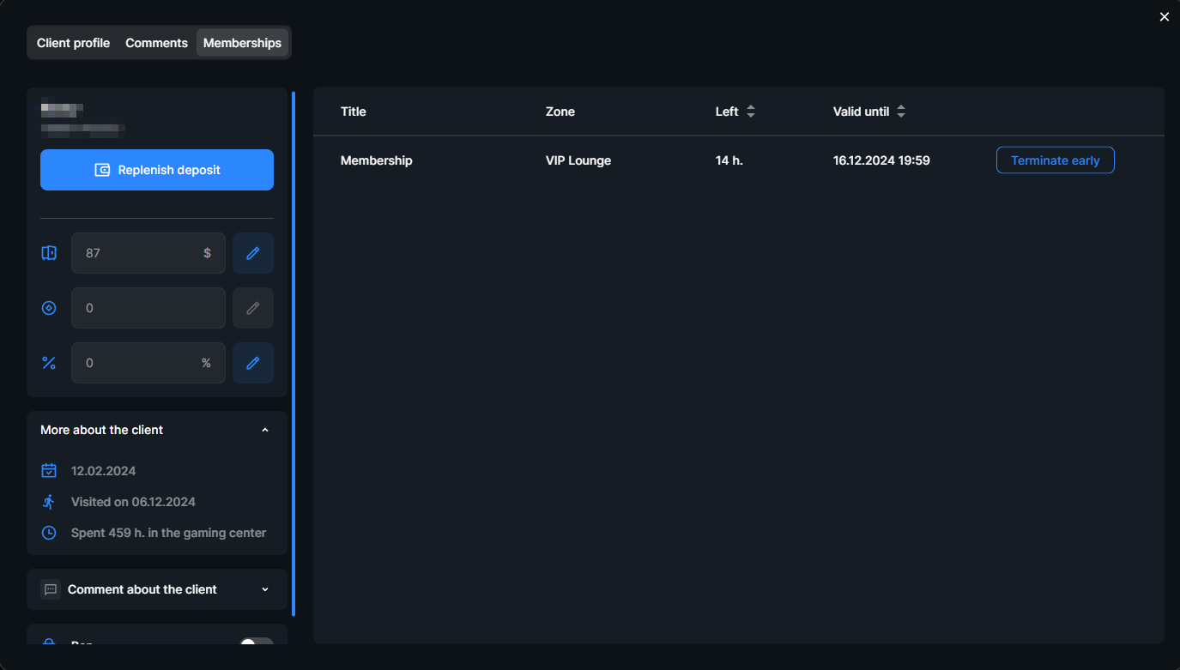Screen dimensions: 1180x670
Task: Click the VIP Lounge zone cell
Action: pyautogui.click(x=578, y=160)
